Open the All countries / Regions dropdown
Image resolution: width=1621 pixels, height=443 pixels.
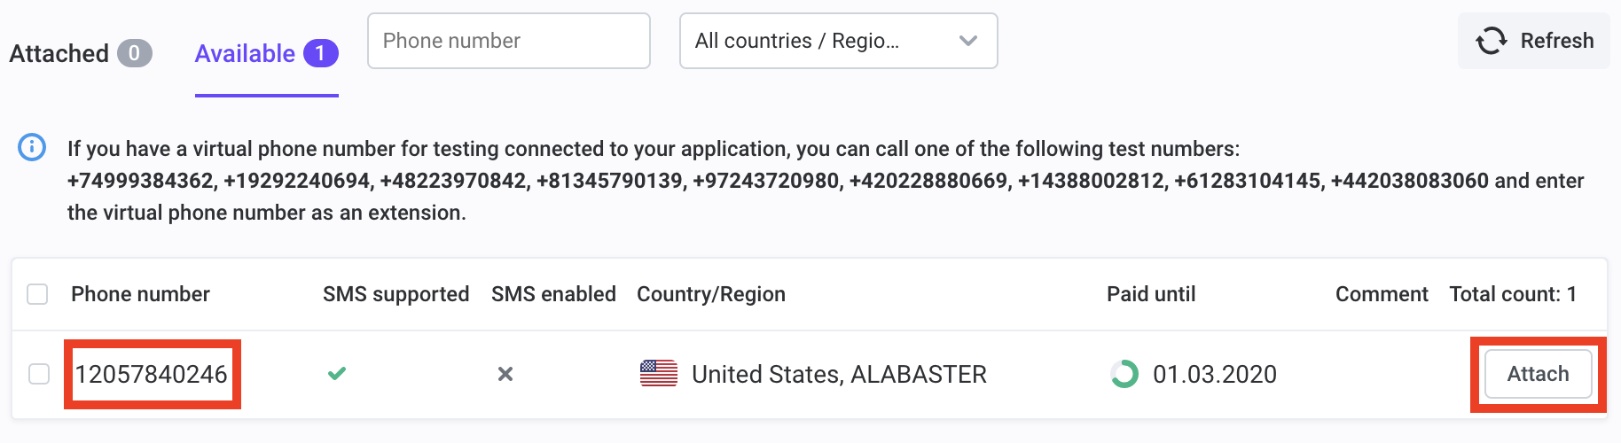click(x=838, y=41)
